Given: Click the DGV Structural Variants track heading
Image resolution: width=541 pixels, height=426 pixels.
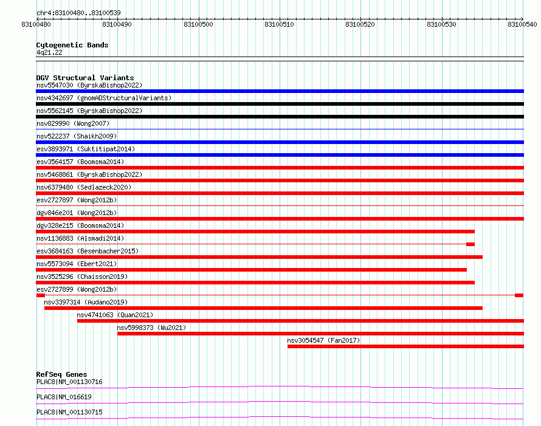Looking at the screenshot, I should click(85, 78).
